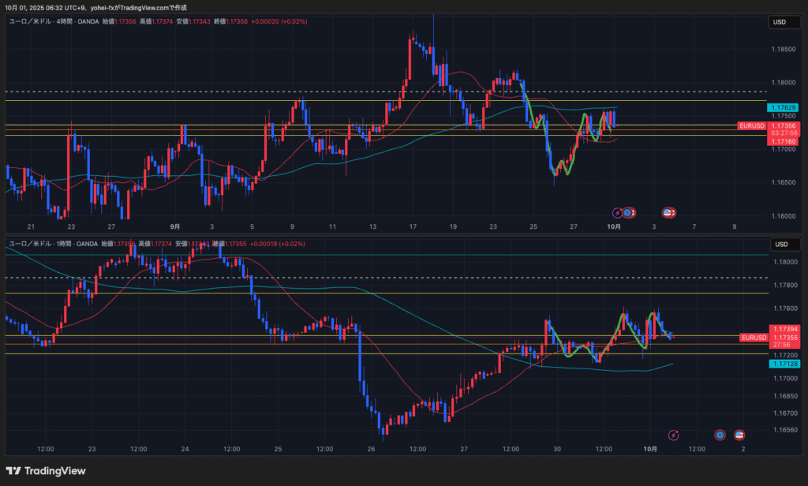Click the 9月 date on upper time axis
The image size is (808, 486).
coord(174,226)
